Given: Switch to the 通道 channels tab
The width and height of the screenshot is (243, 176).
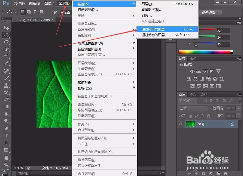Looking at the screenshot, I should 193,94.
